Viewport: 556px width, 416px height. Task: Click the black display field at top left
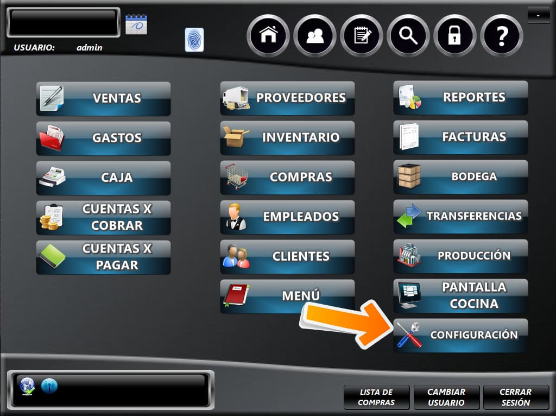[x=63, y=22]
